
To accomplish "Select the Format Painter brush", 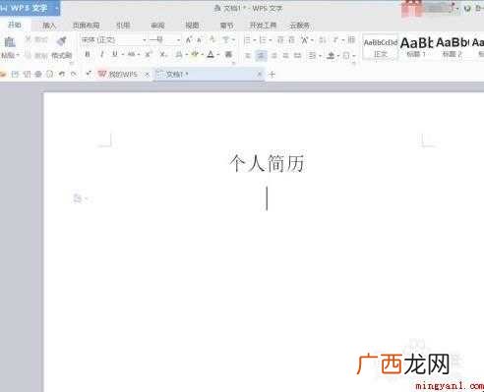I will 61,41.
